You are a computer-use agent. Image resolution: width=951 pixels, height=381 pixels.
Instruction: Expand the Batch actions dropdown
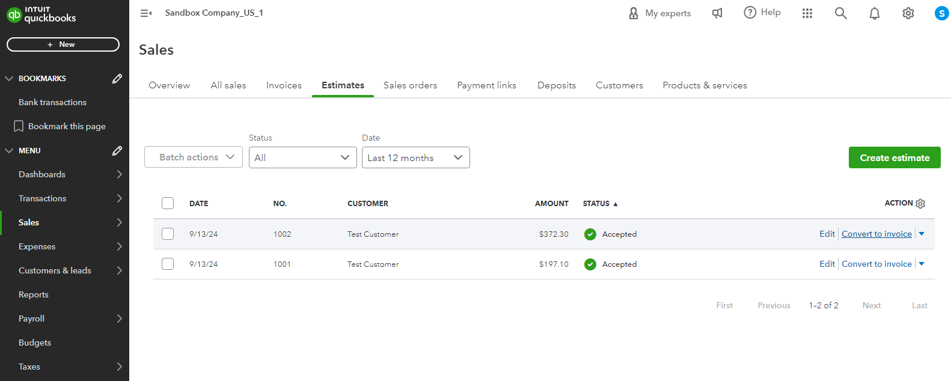(193, 157)
